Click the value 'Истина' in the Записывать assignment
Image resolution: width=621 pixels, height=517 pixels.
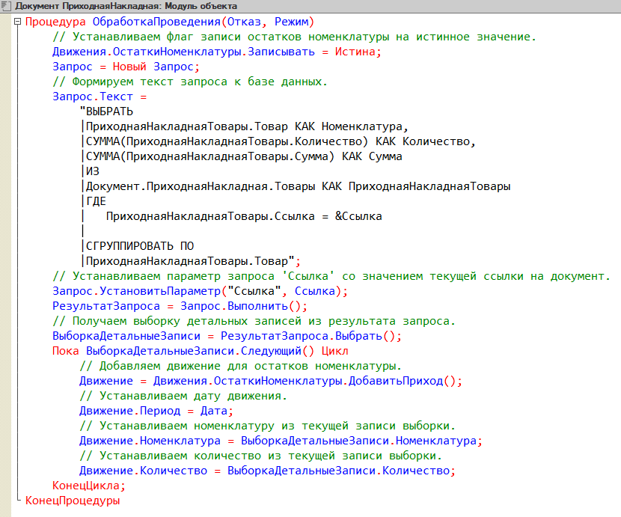tap(355, 52)
